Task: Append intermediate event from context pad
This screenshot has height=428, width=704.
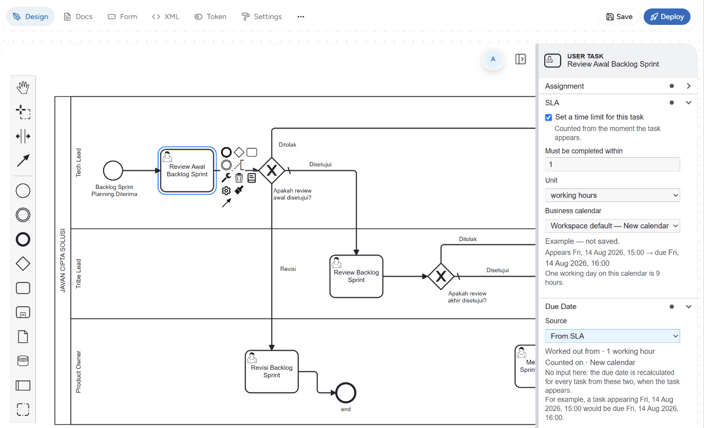Action: (x=226, y=165)
